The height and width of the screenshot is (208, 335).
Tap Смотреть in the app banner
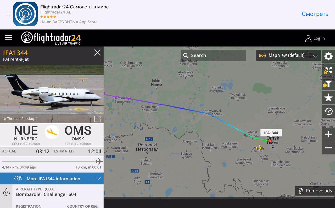click(315, 14)
